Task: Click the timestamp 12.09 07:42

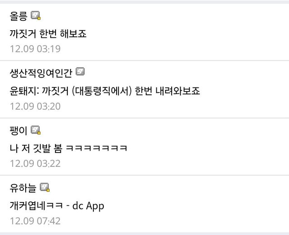Action: pos(35,221)
